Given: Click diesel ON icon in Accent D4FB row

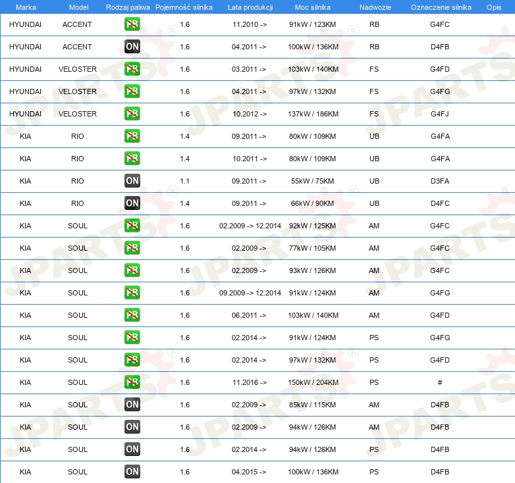Looking at the screenshot, I should pyautogui.click(x=132, y=47).
